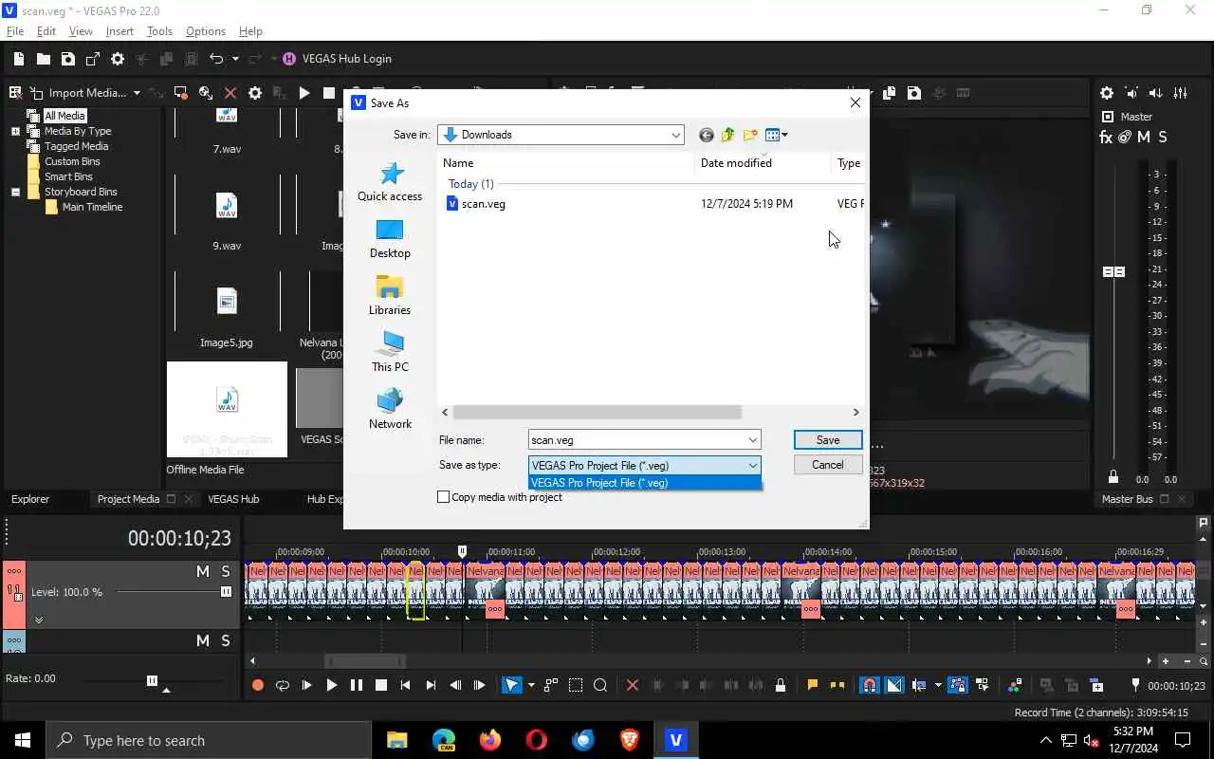The width and height of the screenshot is (1214, 759).
Task: Click the Save As file list horizontal scrollbar
Action: click(597, 413)
